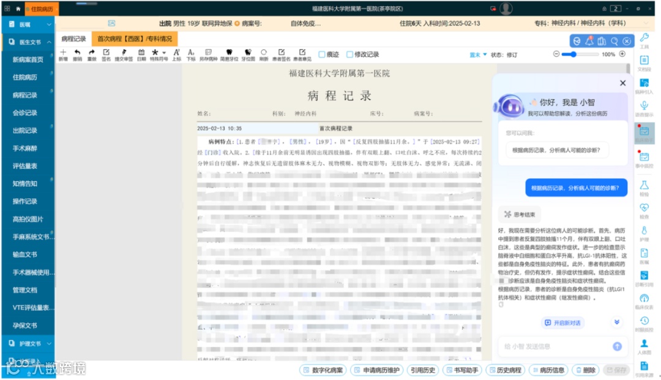
Task: Click the 新增 plus icon in toolbar
Action: [x=63, y=53]
